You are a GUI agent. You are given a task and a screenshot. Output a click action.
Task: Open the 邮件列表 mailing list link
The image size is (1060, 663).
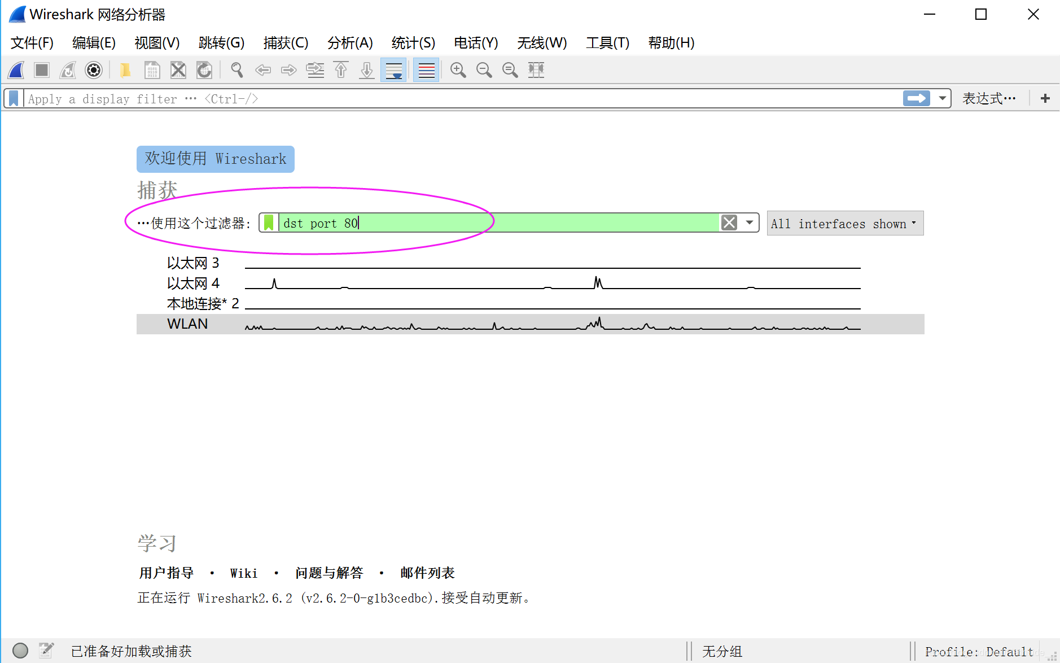click(427, 573)
